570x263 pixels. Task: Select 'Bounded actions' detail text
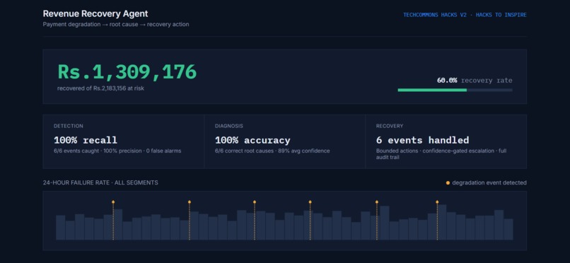397,151
